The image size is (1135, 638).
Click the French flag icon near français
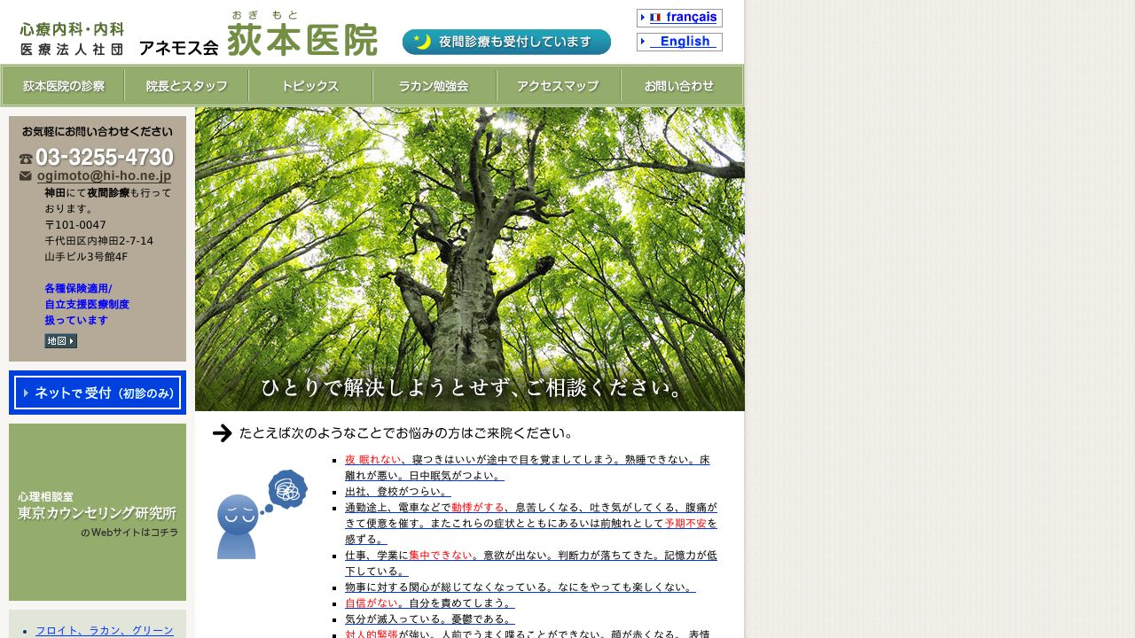654,17
